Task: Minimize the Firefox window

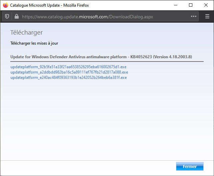Action: [x=176, y=5]
